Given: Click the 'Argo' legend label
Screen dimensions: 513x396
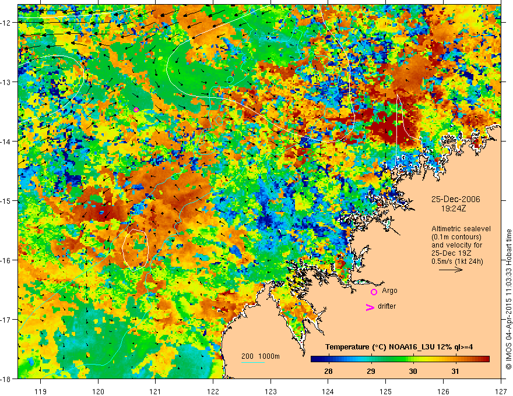Looking at the screenshot, I should point(389,291).
